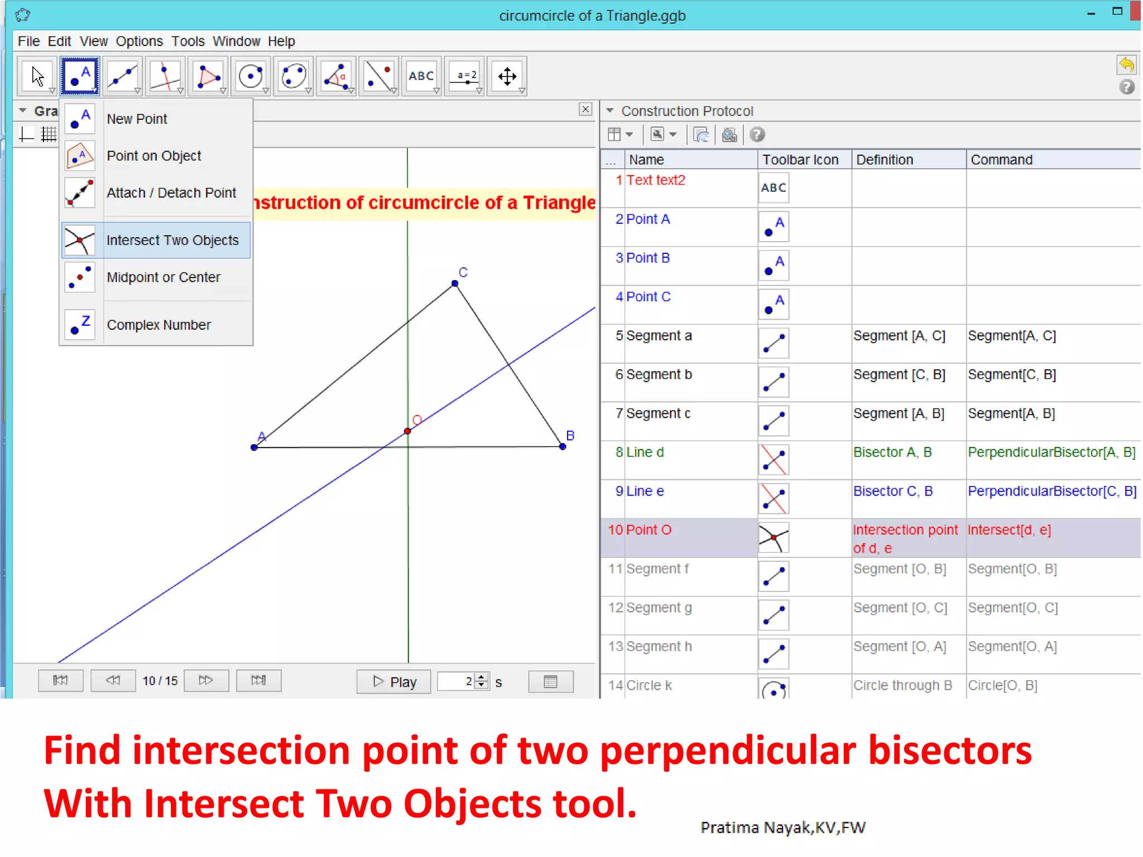1143x857 pixels.
Task: Choose Midpoint or Center entry
Action: (156, 277)
